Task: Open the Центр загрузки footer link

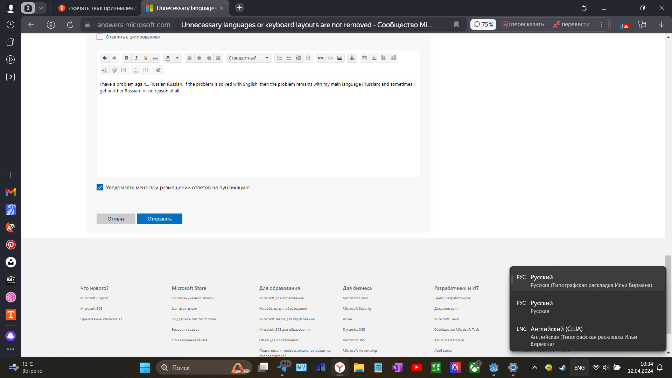Action: click(184, 309)
